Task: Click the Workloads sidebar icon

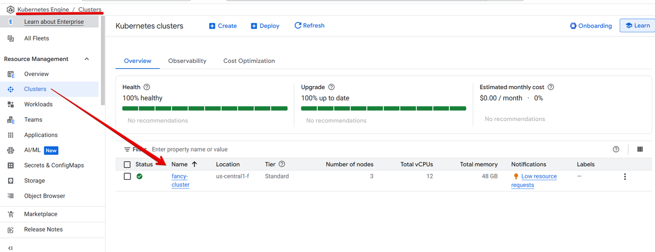Action: [x=11, y=104]
